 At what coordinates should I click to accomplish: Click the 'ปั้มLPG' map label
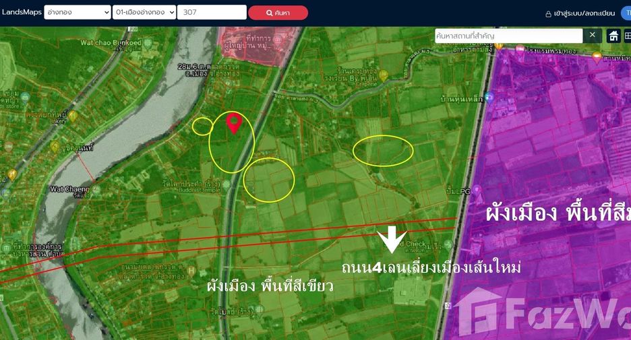pyautogui.click(x=458, y=191)
